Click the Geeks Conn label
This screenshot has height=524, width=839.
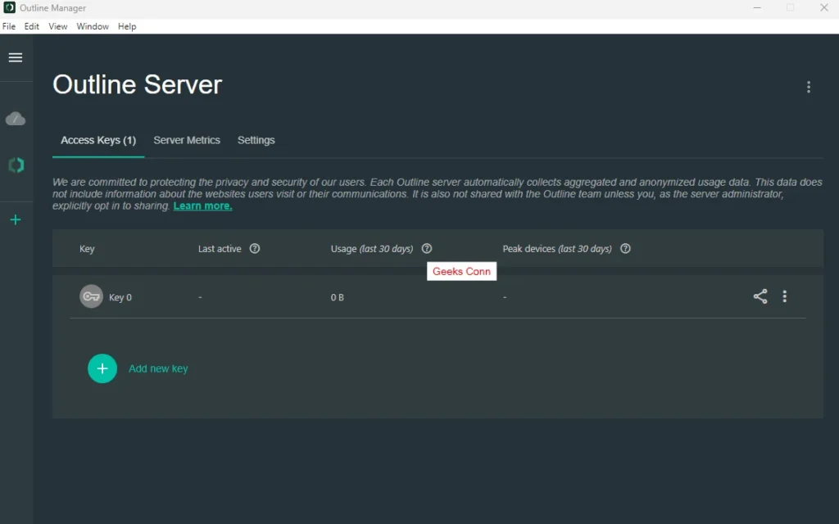pyautogui.click(x=461, y=271)
